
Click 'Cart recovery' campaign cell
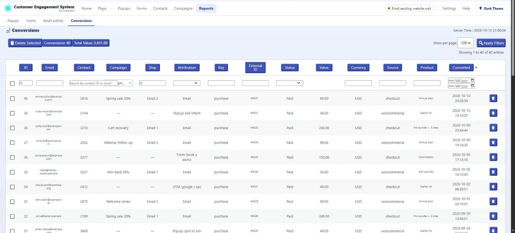(118, 128)
